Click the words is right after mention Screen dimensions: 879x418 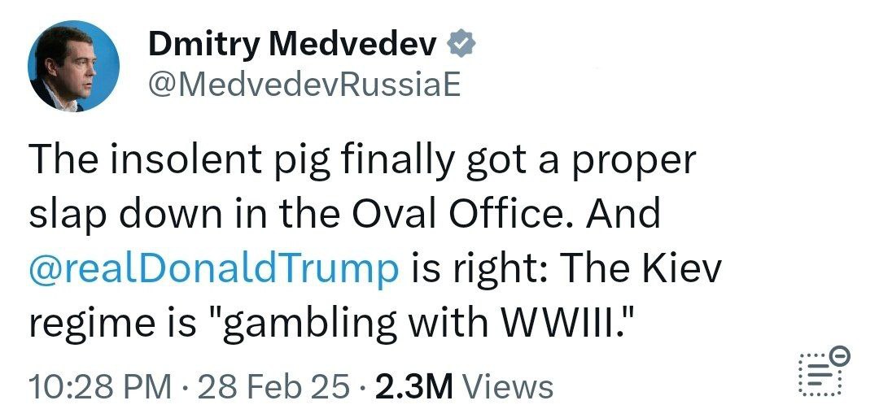[x=464, y=269]
